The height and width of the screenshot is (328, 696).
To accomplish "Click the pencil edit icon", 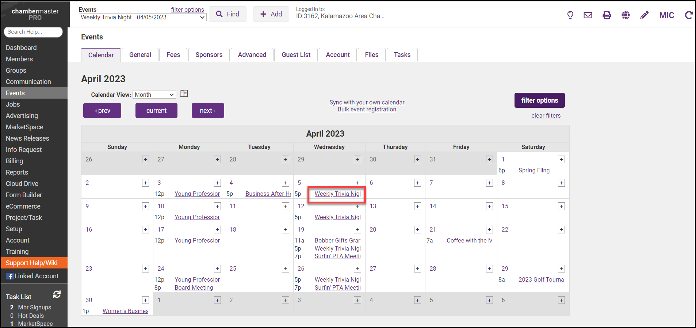I will coord(645,15).
